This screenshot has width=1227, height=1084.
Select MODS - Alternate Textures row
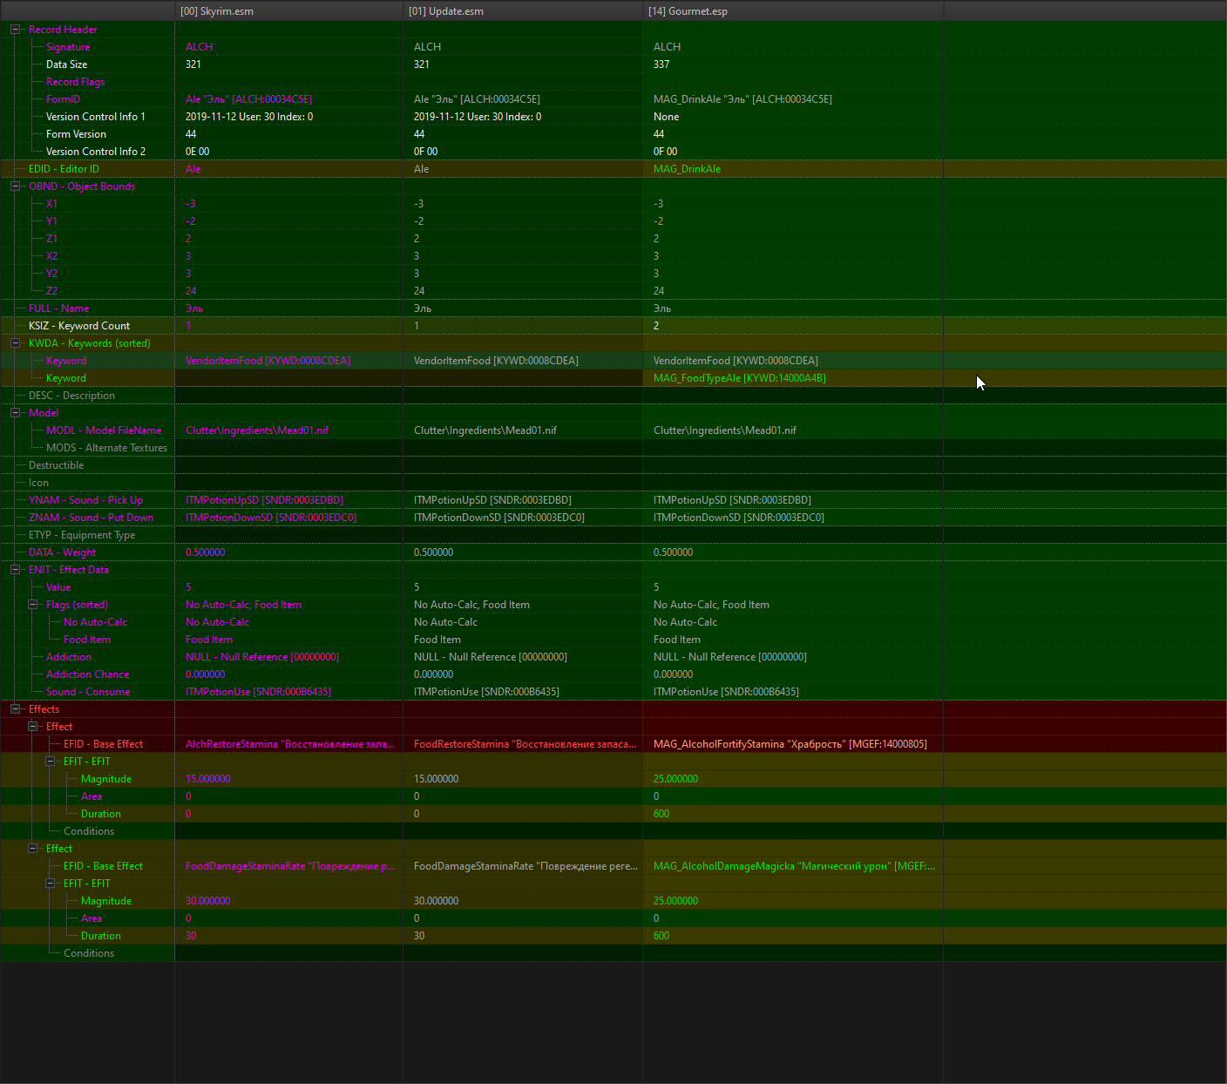tap(106, 448)
